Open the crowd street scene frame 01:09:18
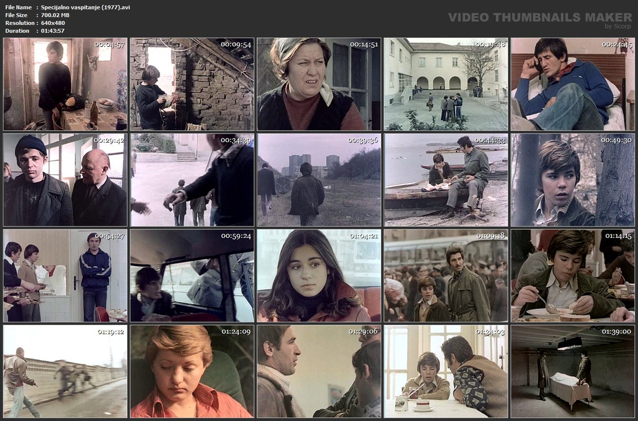 coord(446,276)
